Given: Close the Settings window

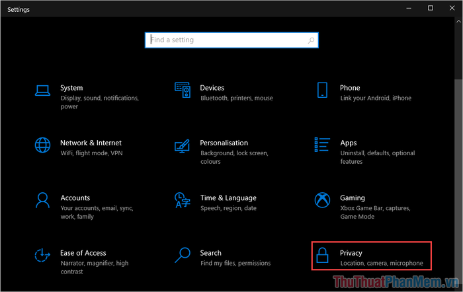Looking at the screenshot, I should click(x=452, y=9).
